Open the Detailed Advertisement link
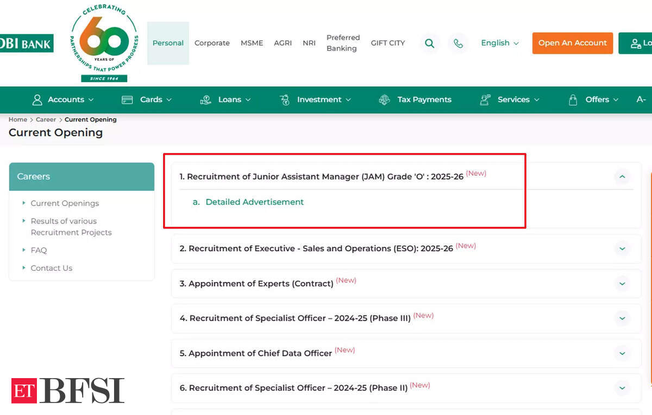This screenshot has width=652, height=415. pos(254,202)
